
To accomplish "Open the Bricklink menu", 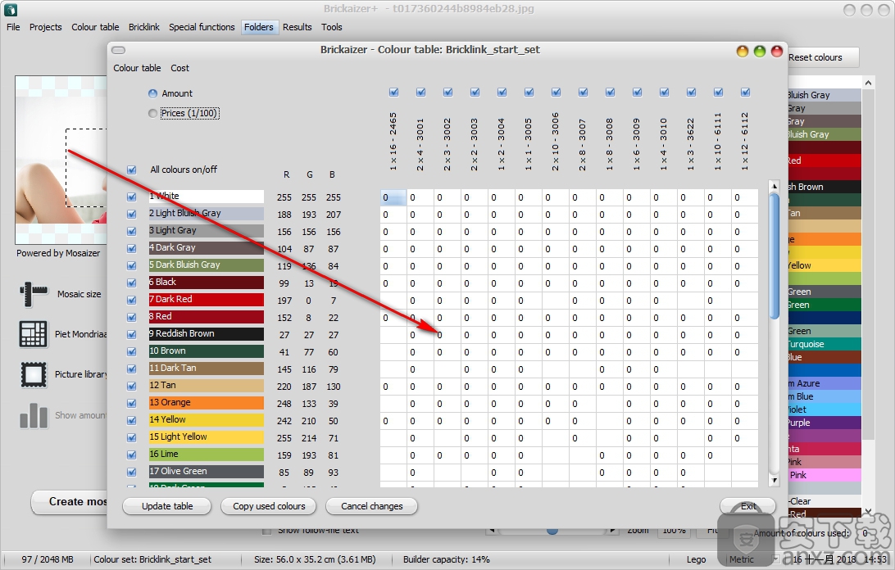I will (144, 27).
